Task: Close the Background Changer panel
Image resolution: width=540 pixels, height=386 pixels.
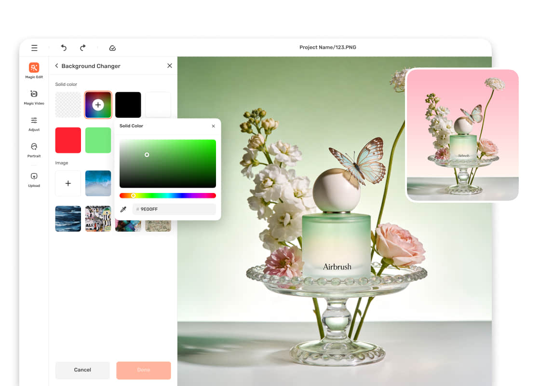Action: [169, 66]
